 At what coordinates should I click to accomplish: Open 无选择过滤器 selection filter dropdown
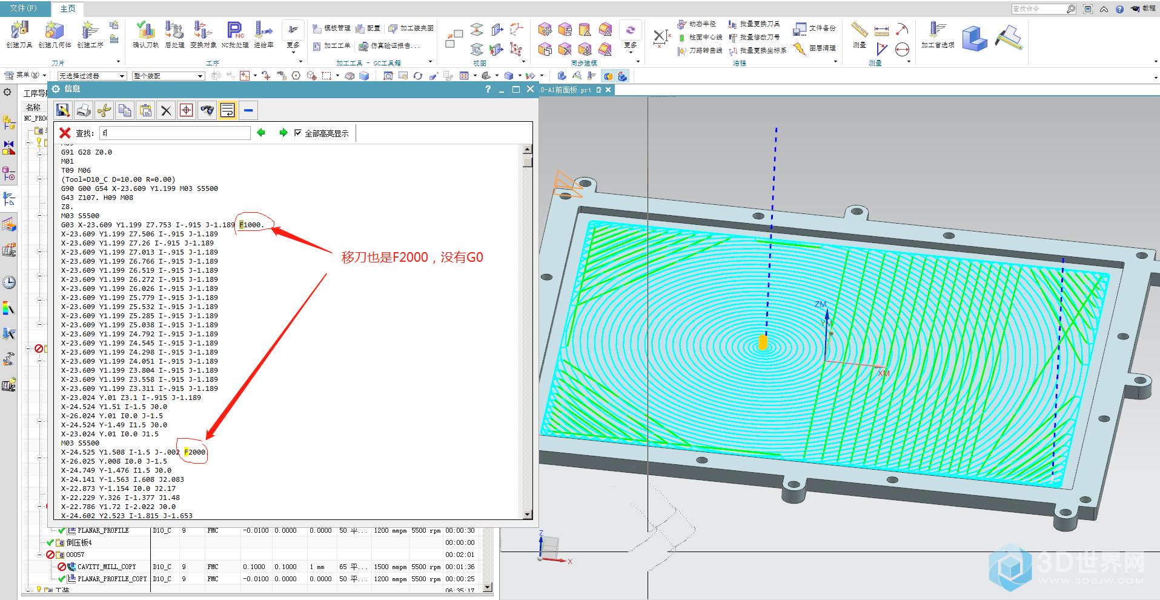91,76
